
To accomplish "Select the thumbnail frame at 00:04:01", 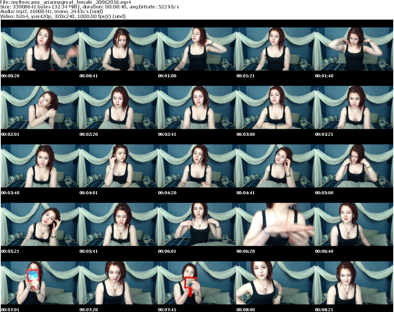I will (x=119, y=166).
